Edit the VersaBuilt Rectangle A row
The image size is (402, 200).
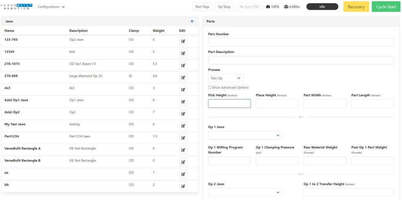pos(183,150)
